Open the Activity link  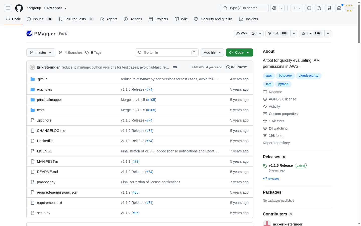pyautogui.click(x=272, y=106)
